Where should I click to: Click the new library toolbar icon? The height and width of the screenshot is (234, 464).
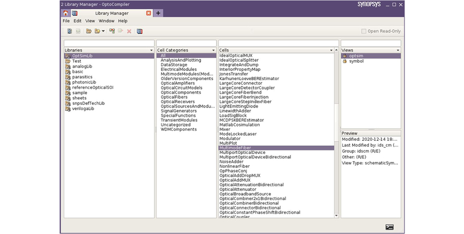(x=69, y=32)
